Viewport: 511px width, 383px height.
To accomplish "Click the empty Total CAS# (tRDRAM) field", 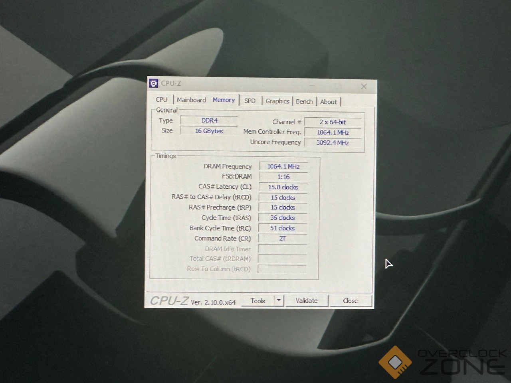I will tap(282, 259).
